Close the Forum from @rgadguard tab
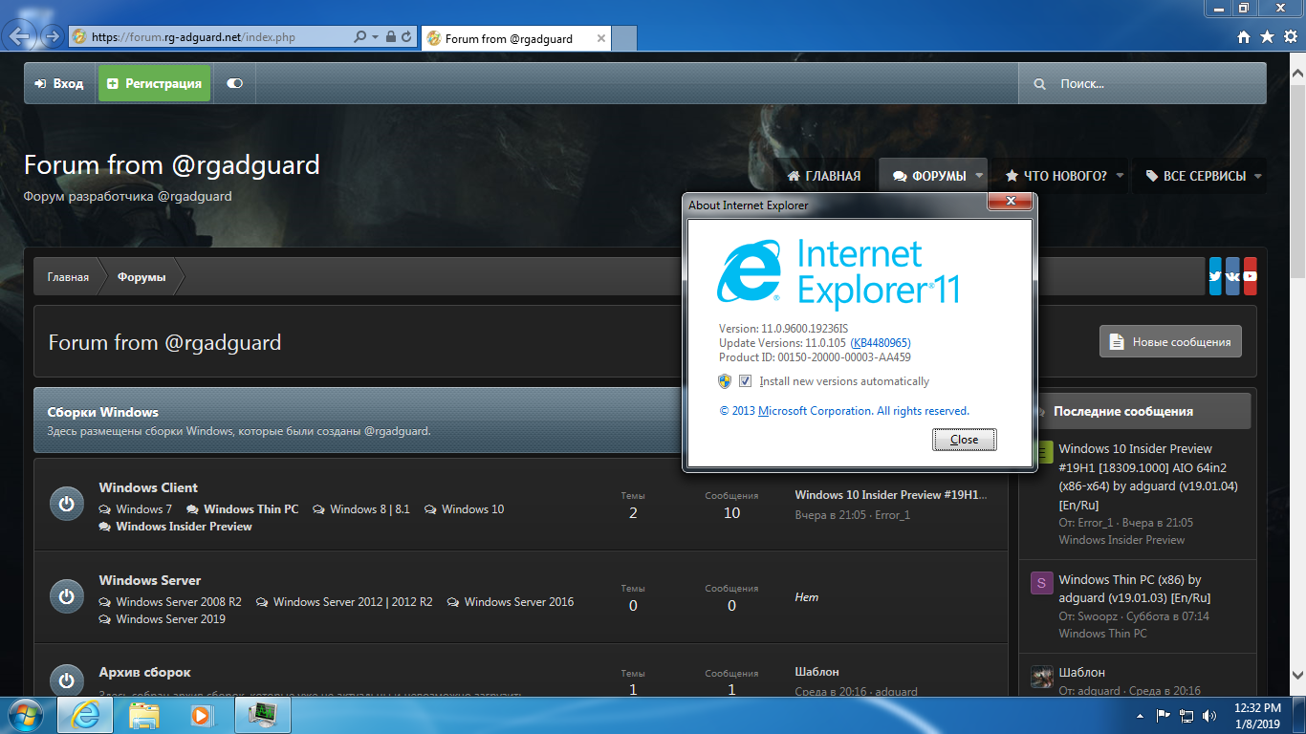The image size is (1306, 734). [x=601, y=39]
